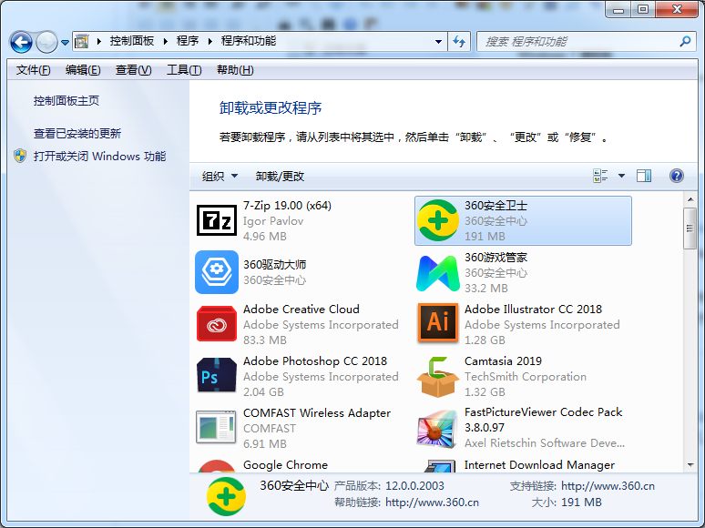This screenshot has height=528, width=705.
Task: Select the Adobe Creative Cloud icon
Action: [x=216, y=324]
